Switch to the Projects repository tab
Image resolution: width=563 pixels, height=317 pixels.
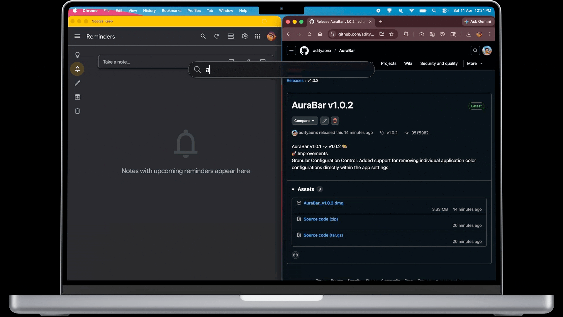click(x=389, y=63)
